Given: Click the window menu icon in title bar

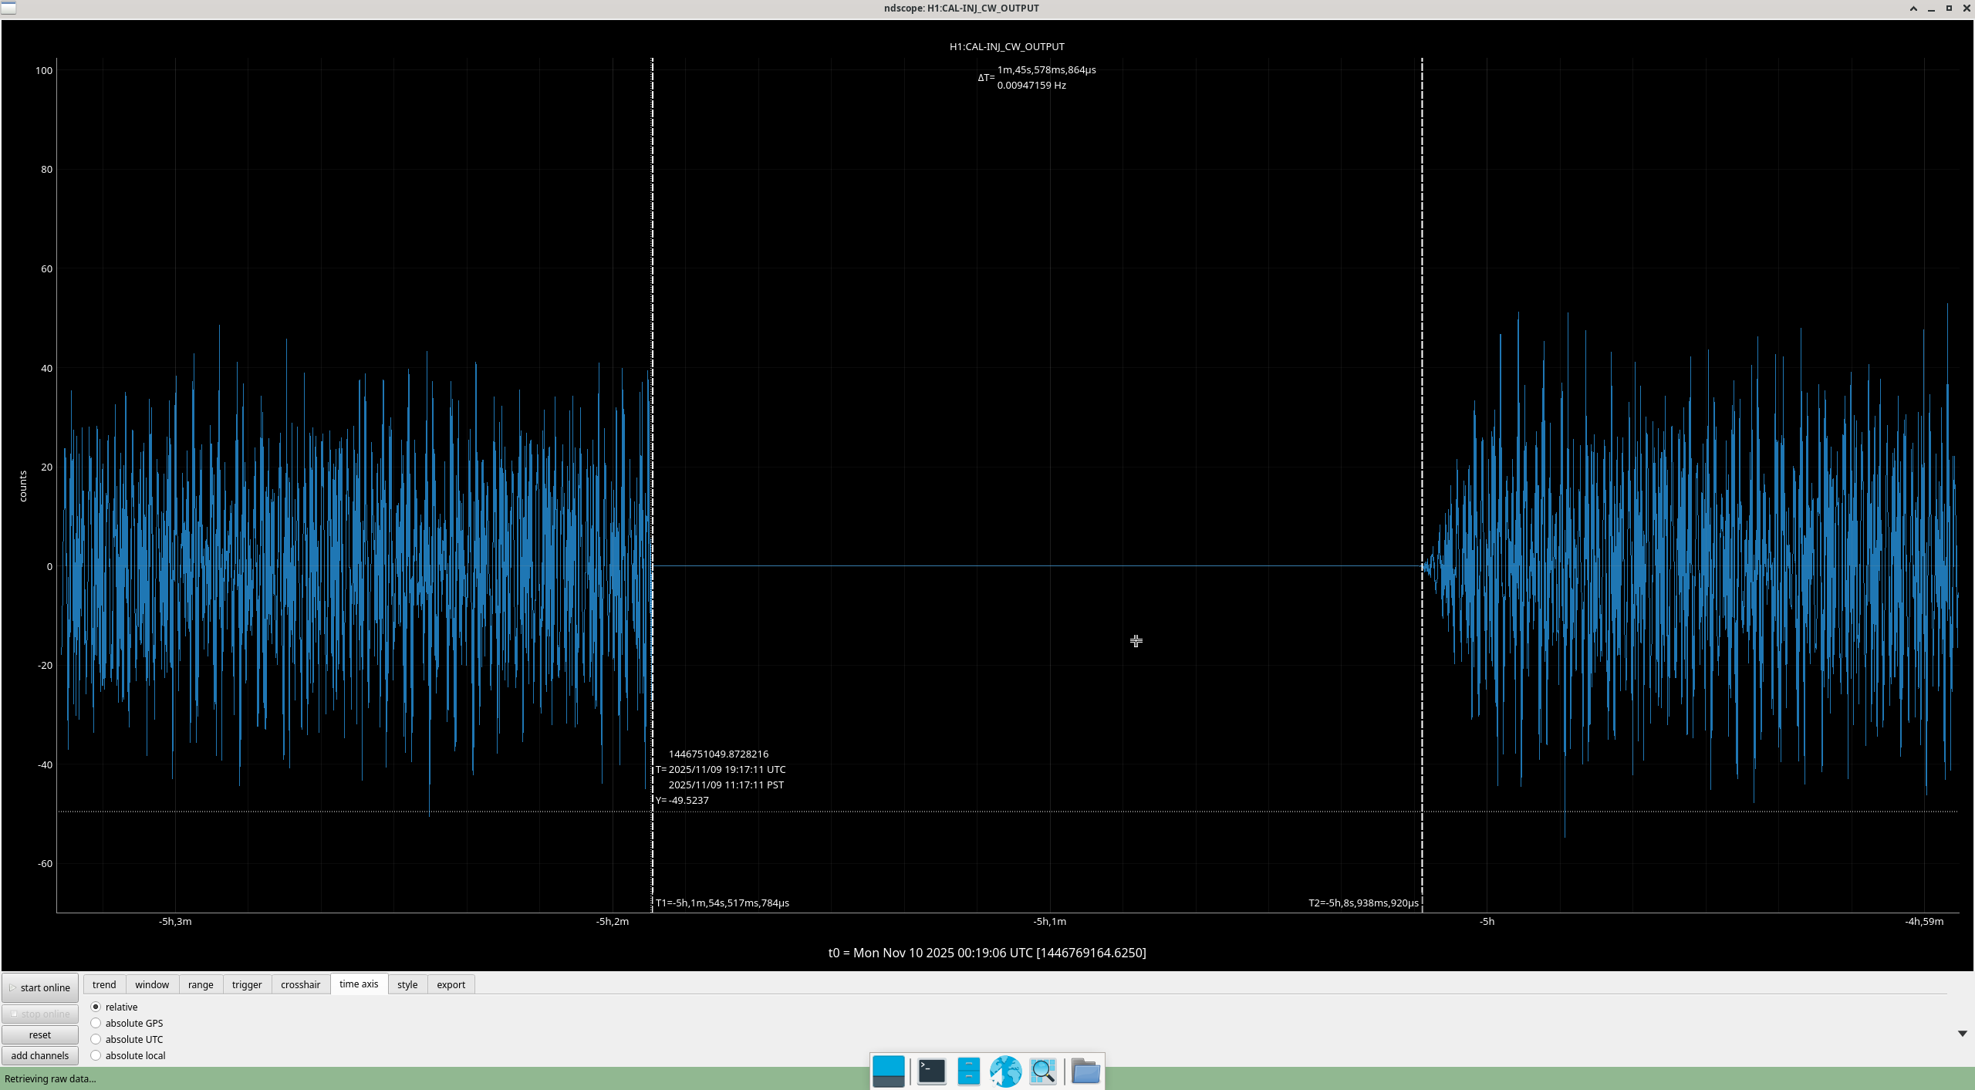Looking at the screenshot, I should [x=8, y=8].
